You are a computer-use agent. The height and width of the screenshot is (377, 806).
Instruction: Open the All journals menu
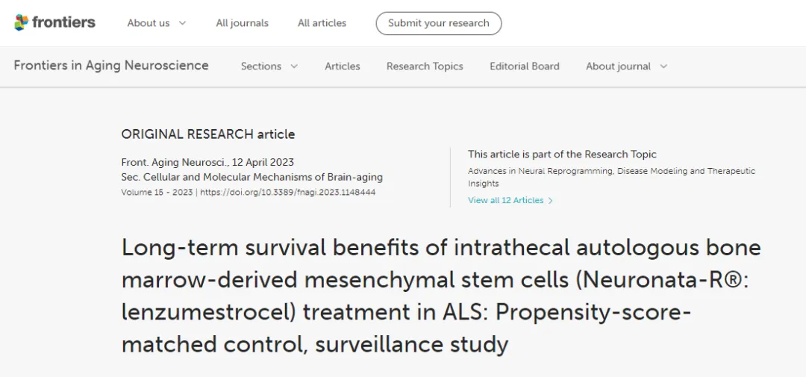click(x=242, y=23)
